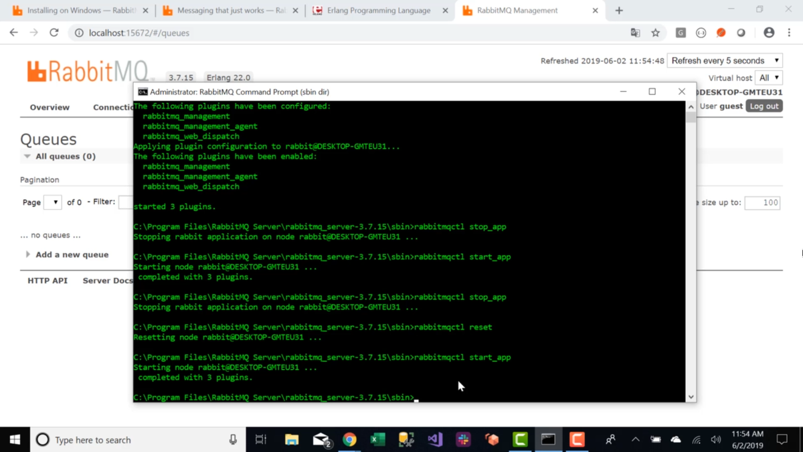The width and height of the screenshot is (803, 452).
Task: Click the localhost:15672 address bar
Action: pyautogui.click(x=348, y=33)
